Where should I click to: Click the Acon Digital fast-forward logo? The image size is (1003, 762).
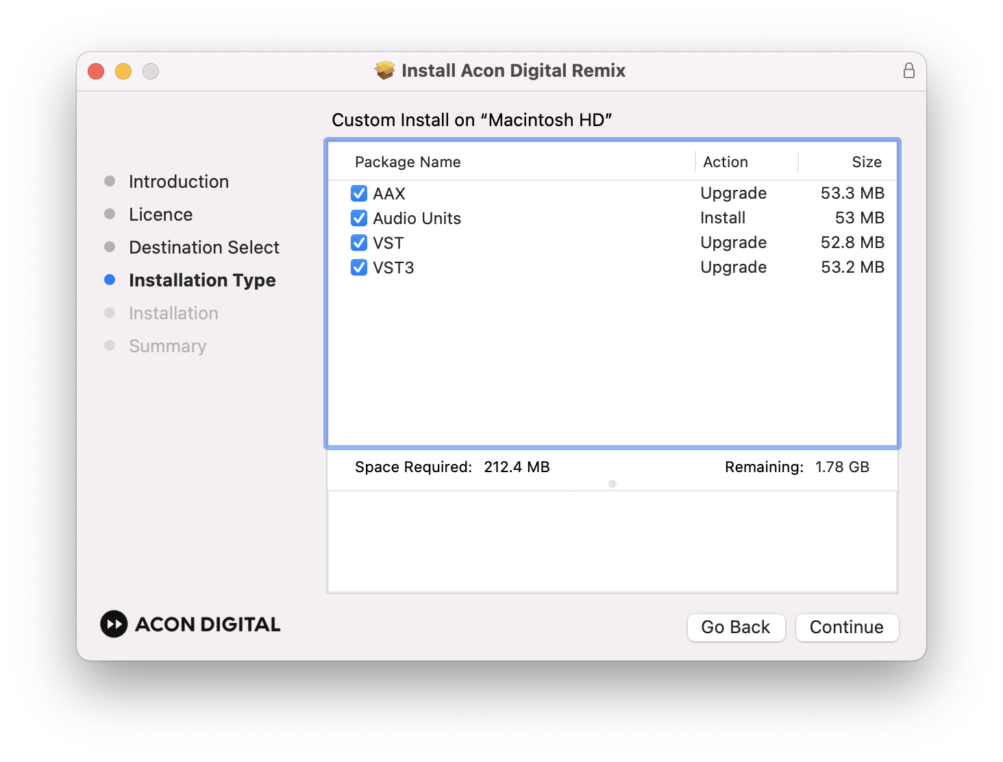click(x=114, y=624)
